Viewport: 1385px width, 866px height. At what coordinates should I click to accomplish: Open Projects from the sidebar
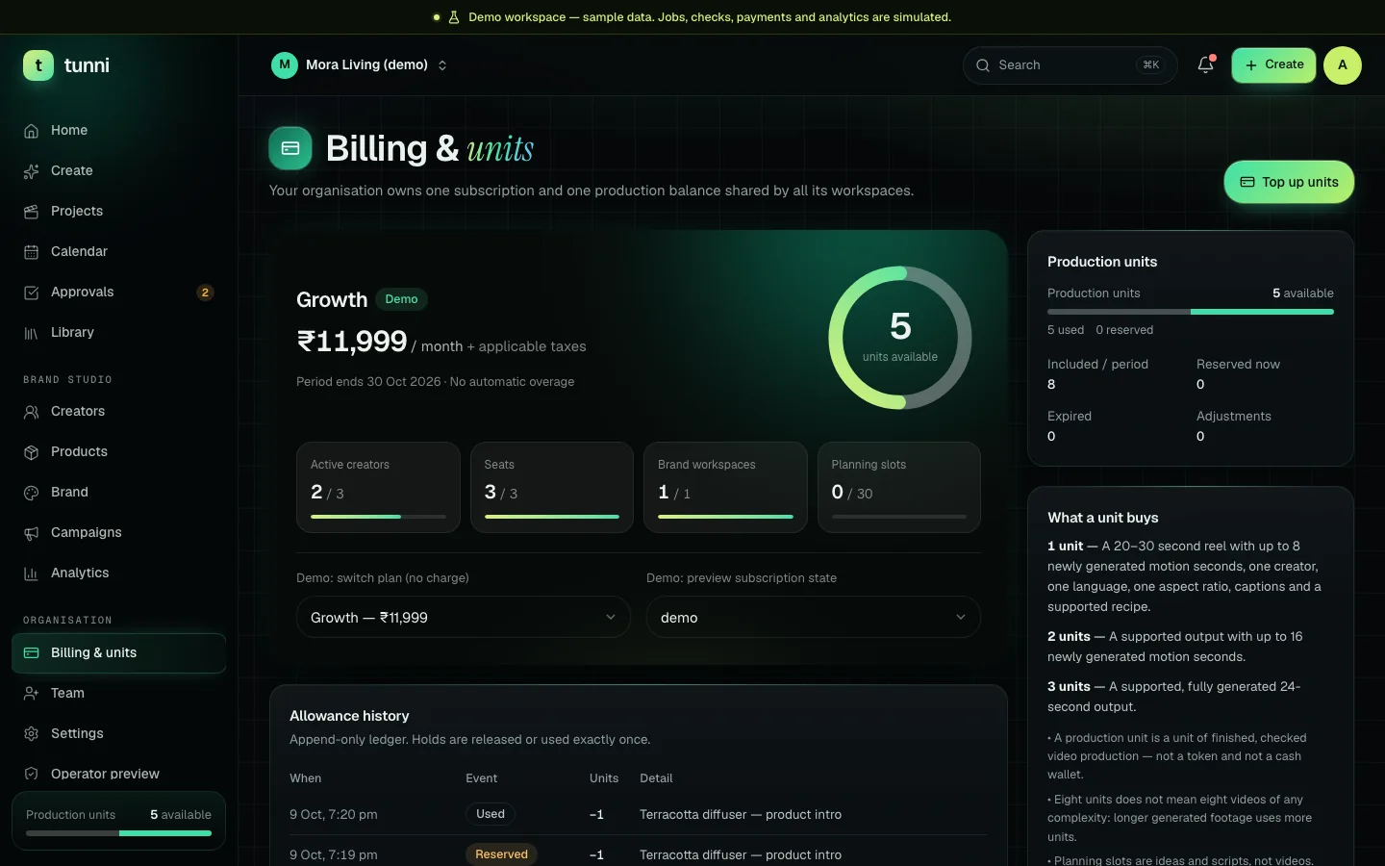[119, 212]
